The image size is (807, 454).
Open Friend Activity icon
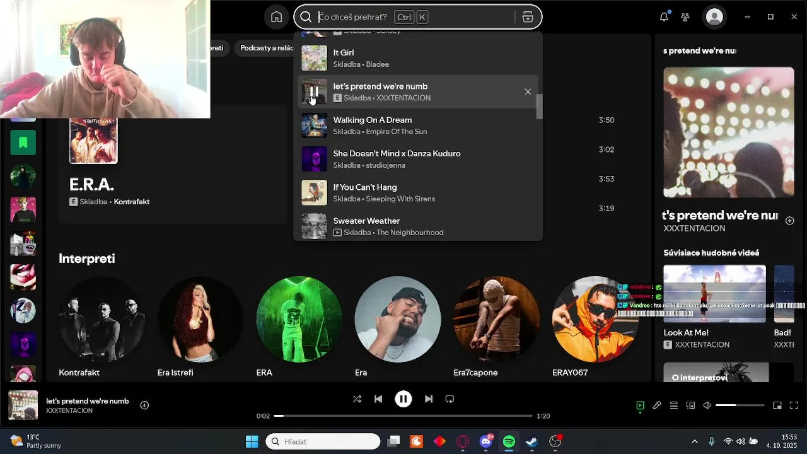pyautogui.click(x=685, y=17)
